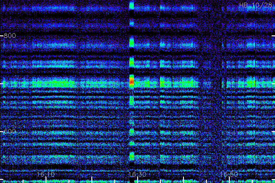Click the 800 frequency axis label
Screen dimensions: 275x183
point(10,36)
